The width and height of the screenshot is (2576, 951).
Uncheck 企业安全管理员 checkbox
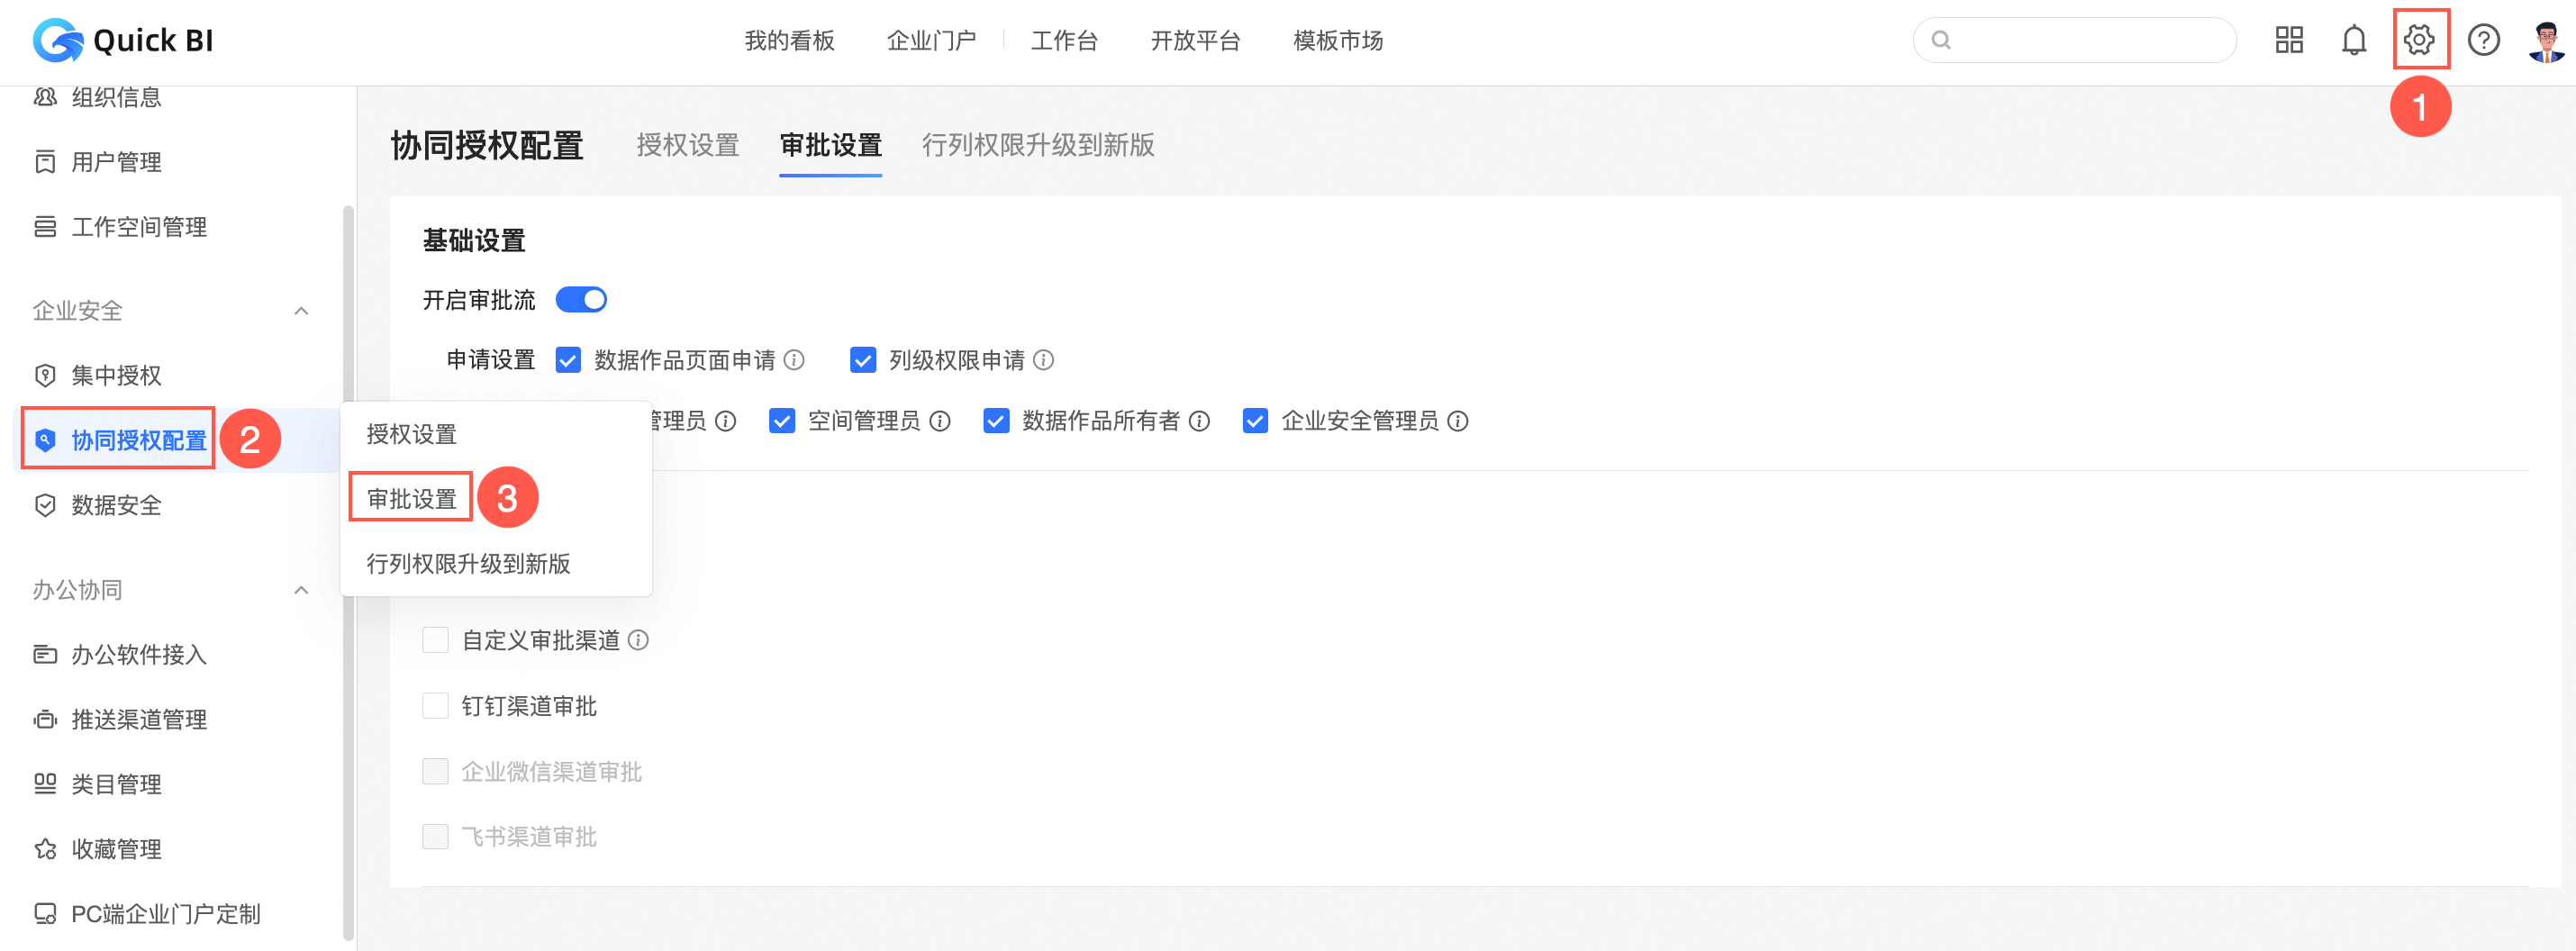1255,421
